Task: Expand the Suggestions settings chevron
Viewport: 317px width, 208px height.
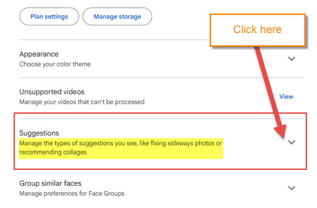Action: (292, 142)
